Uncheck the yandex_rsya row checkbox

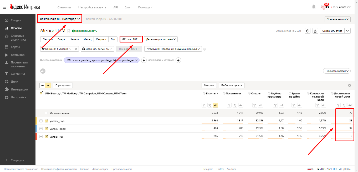coord(47,121)
